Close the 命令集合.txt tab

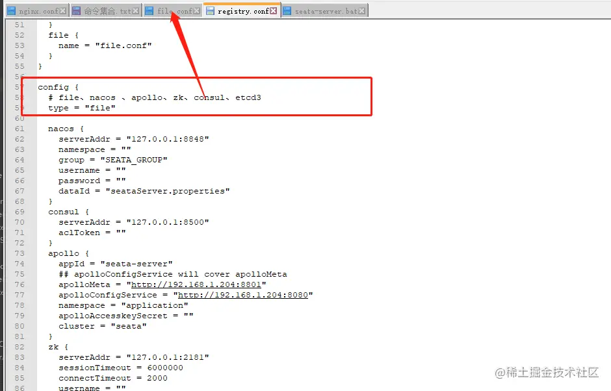(x=135, y=11)
